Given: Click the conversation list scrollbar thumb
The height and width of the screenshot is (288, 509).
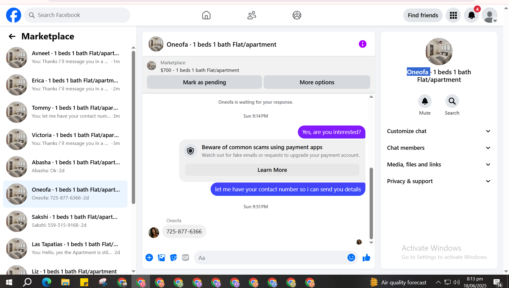Looking at the screenshot, I should (133, 127).
